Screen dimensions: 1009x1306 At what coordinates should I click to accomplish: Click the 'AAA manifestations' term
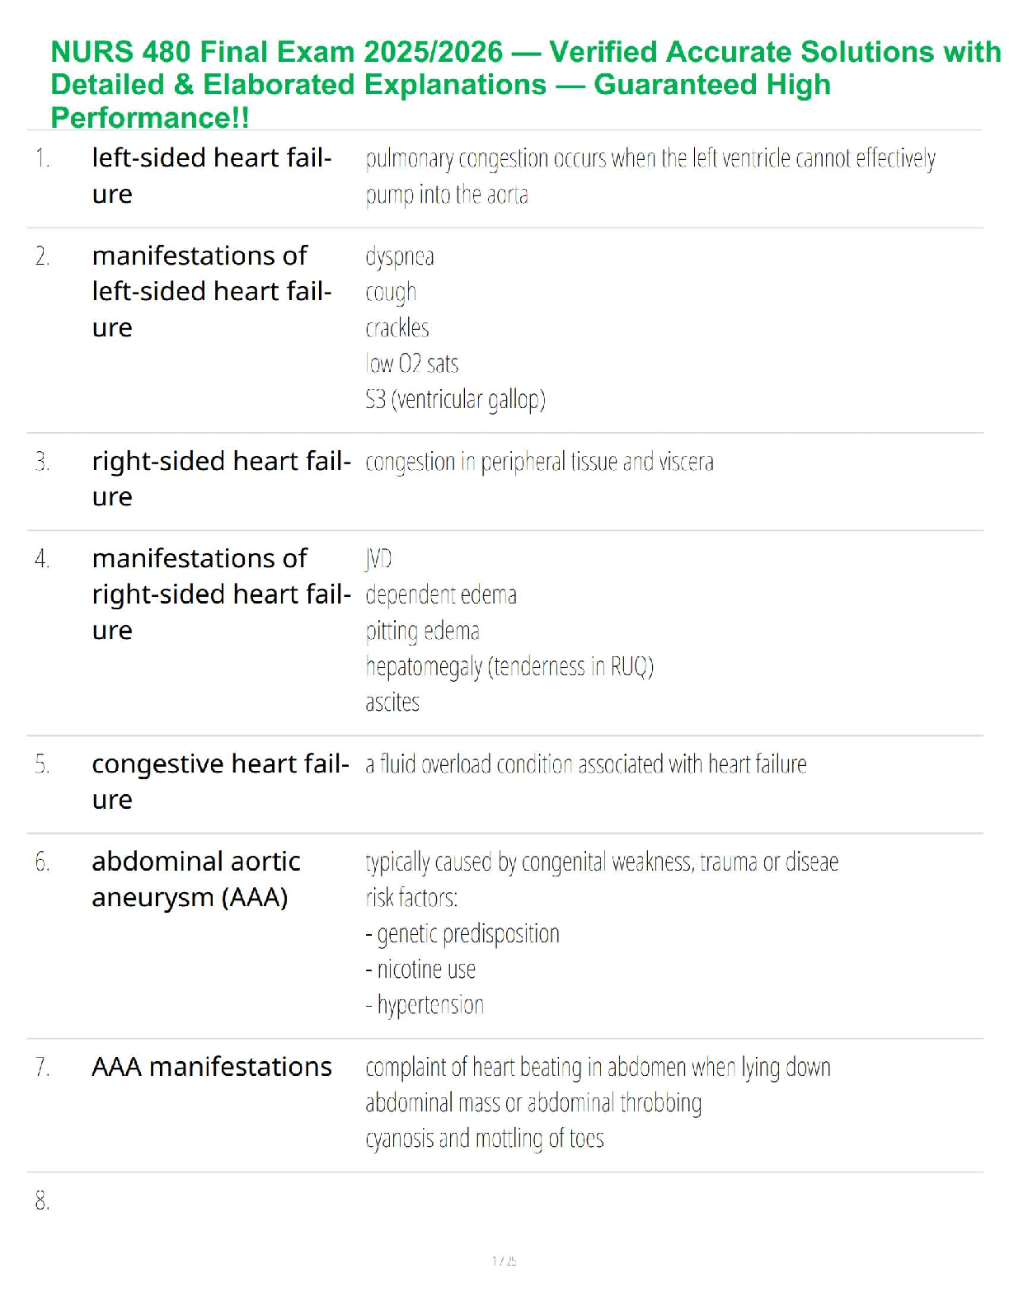point(212,1067)
